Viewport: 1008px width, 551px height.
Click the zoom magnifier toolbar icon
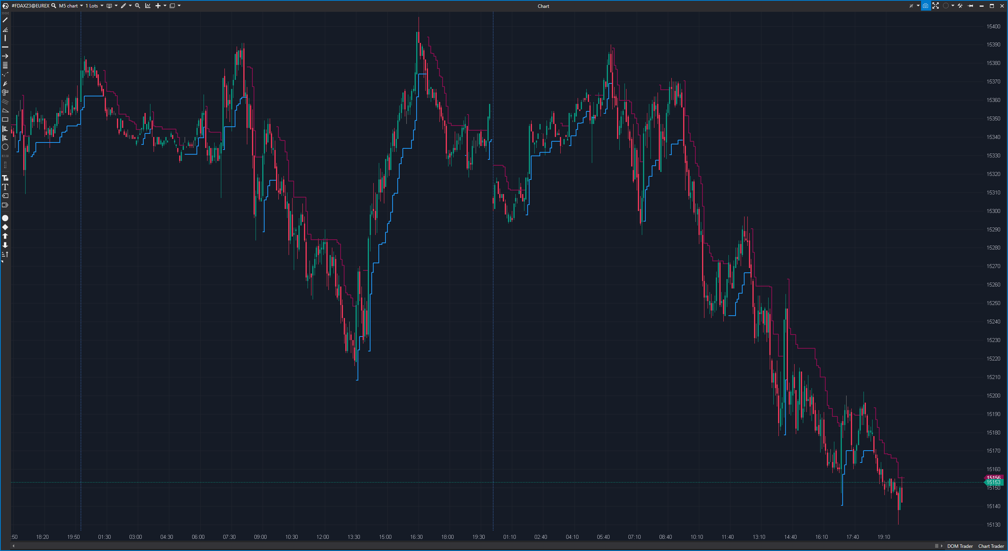coord(137,6)
